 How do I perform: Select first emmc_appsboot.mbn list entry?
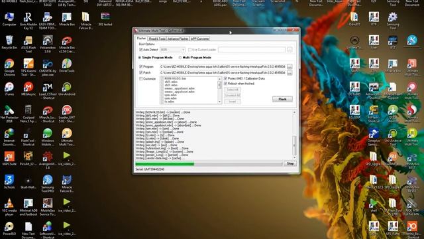[x=179, y=88]
